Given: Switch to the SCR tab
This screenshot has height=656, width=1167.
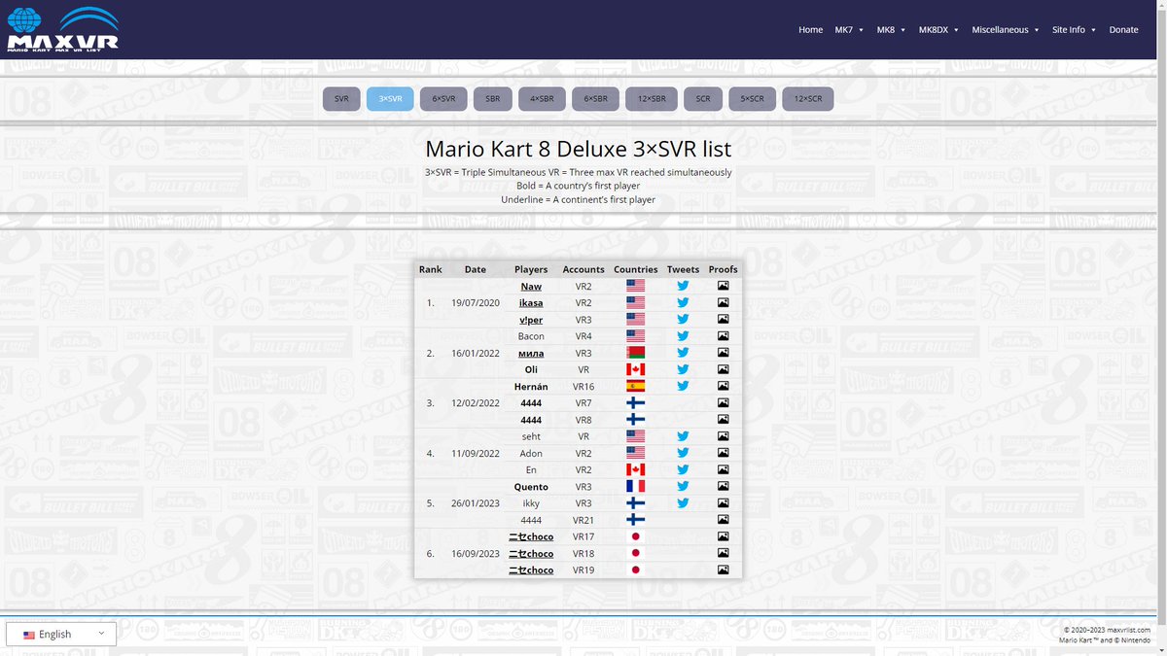Looking at the screenshot, I should [703, 98].
